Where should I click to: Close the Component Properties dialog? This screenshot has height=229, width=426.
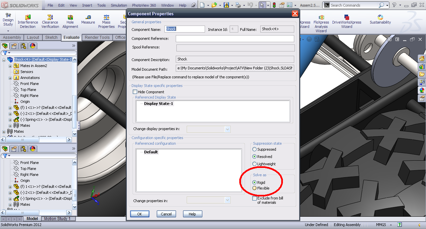[x=295, y=14]
